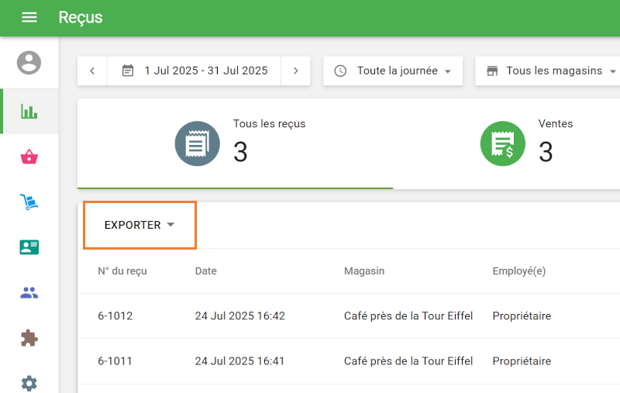The width and height of the screenshot is (620, 393).
Task: Click the user account avatar icon
Action: tap(29, 62)
